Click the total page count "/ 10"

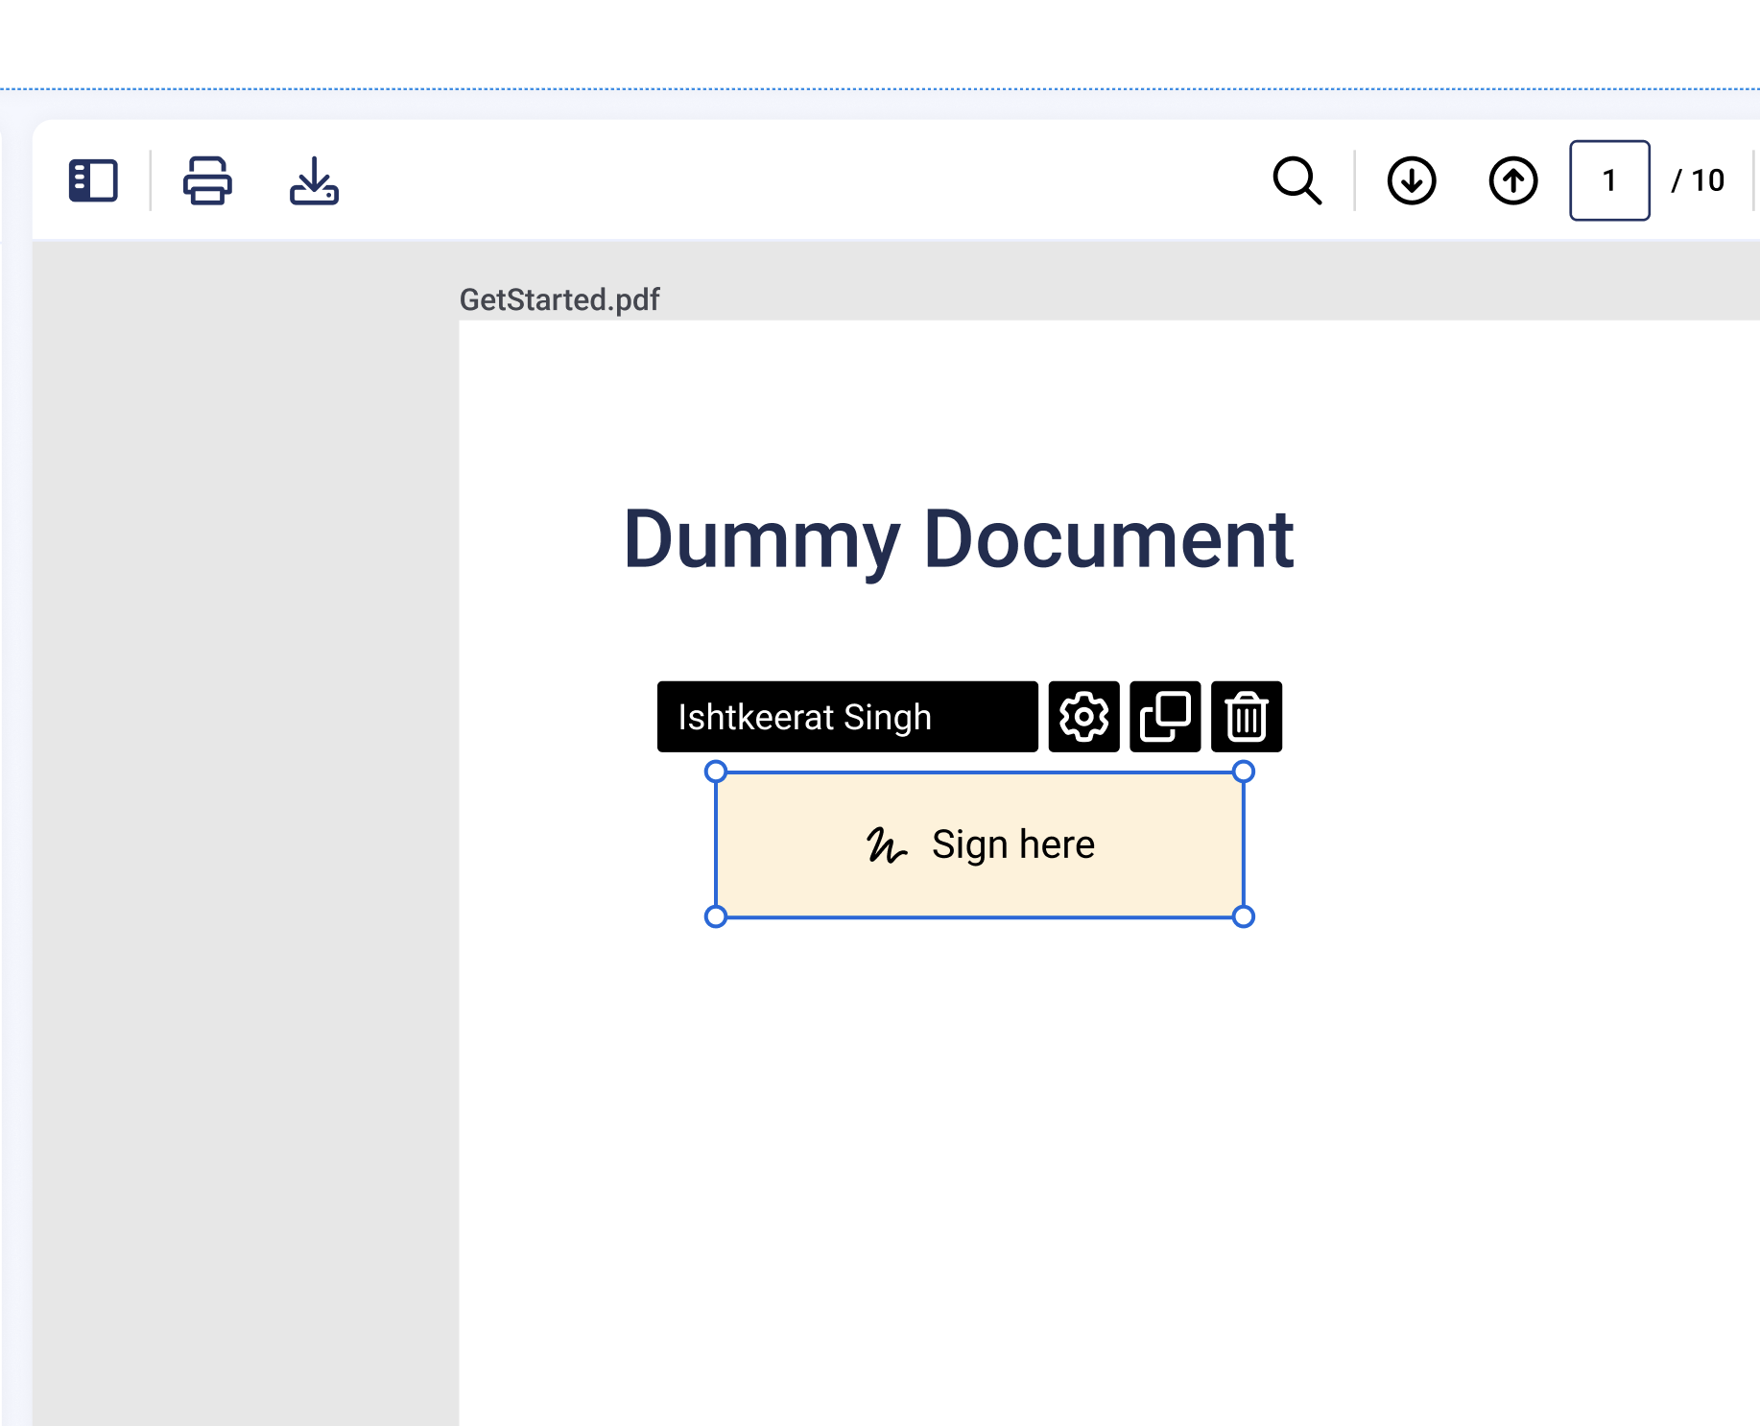1698,180
